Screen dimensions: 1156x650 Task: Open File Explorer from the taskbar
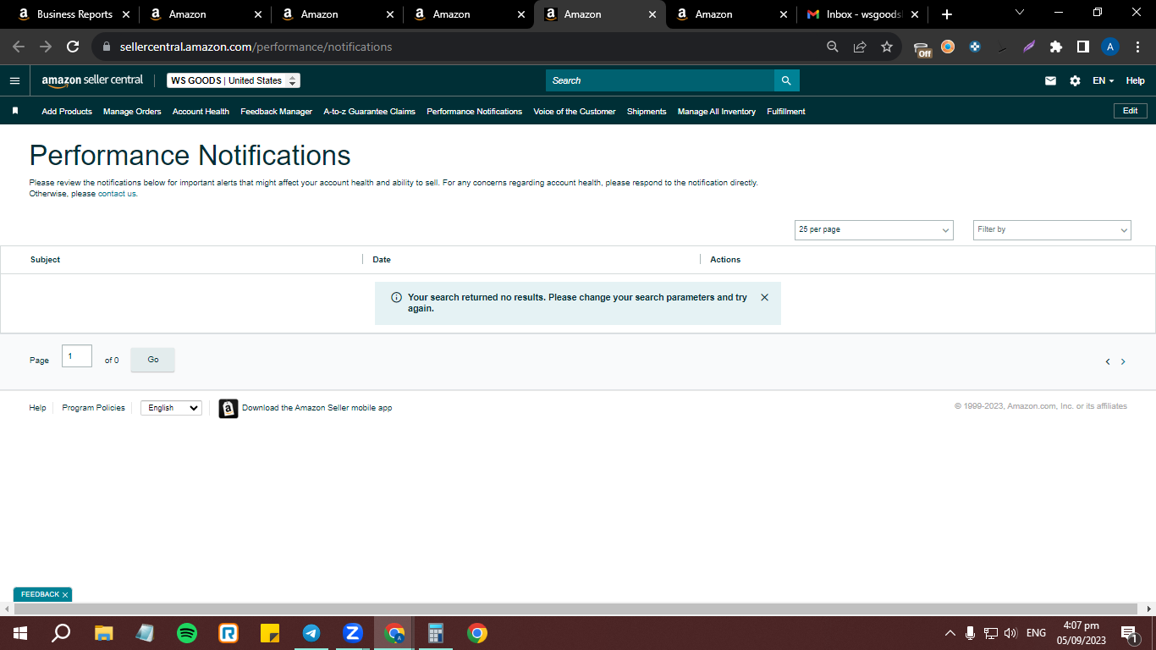tap(103, 633)
